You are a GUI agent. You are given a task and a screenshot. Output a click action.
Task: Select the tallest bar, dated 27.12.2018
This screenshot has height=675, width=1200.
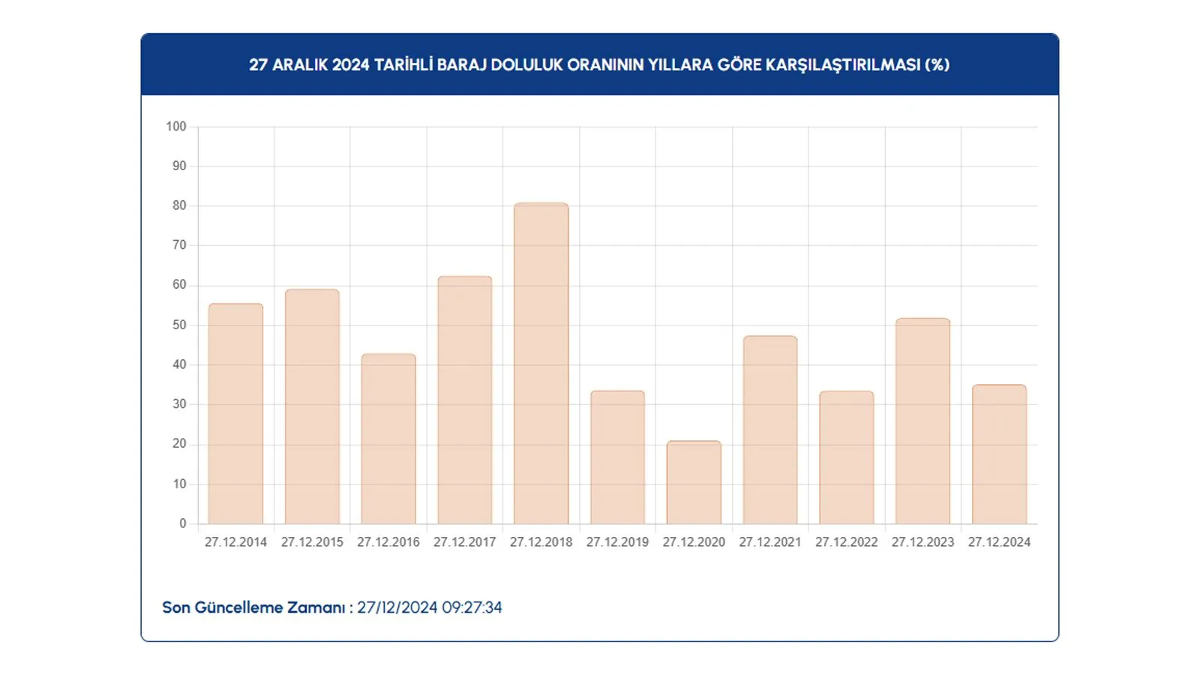pyautogui.click(x=541, y=364)
